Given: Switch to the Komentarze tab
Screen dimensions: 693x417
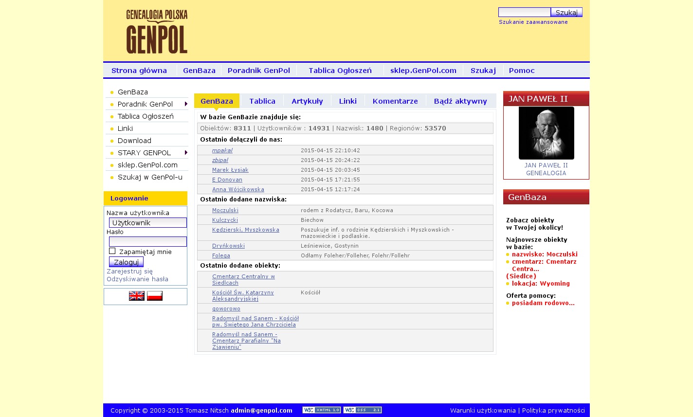Looking at the screenshot, I should 395,101.
